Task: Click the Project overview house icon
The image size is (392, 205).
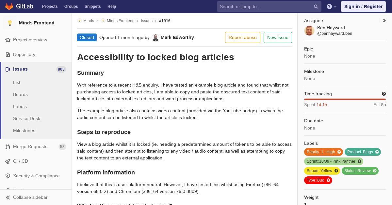Action: tap(8, 40)
